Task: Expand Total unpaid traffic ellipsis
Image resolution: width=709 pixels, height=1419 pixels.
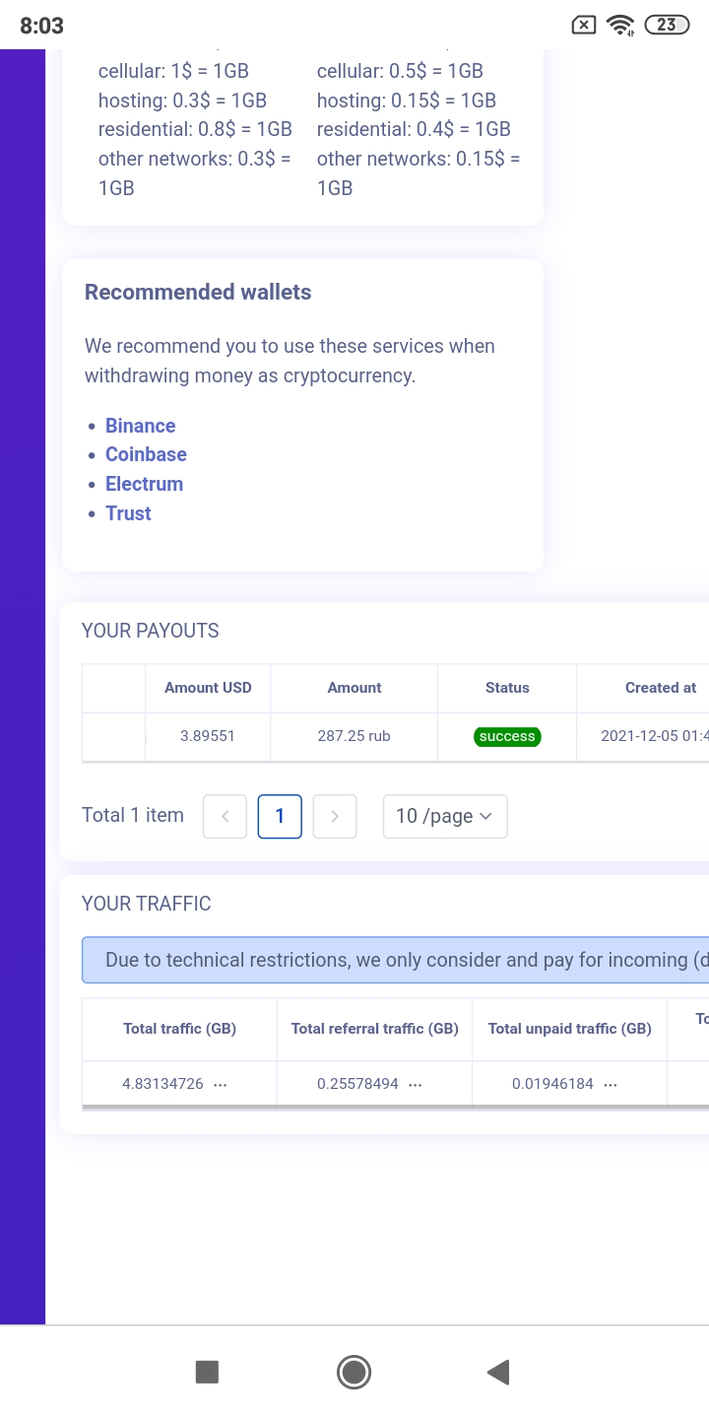Action: click(611, 1084)
